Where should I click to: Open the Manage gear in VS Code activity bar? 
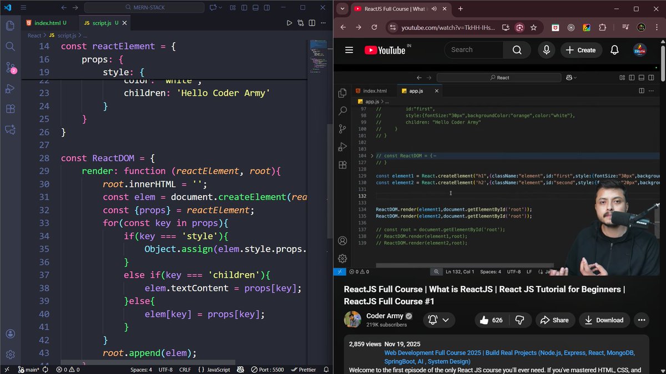[x=10, y=354]
